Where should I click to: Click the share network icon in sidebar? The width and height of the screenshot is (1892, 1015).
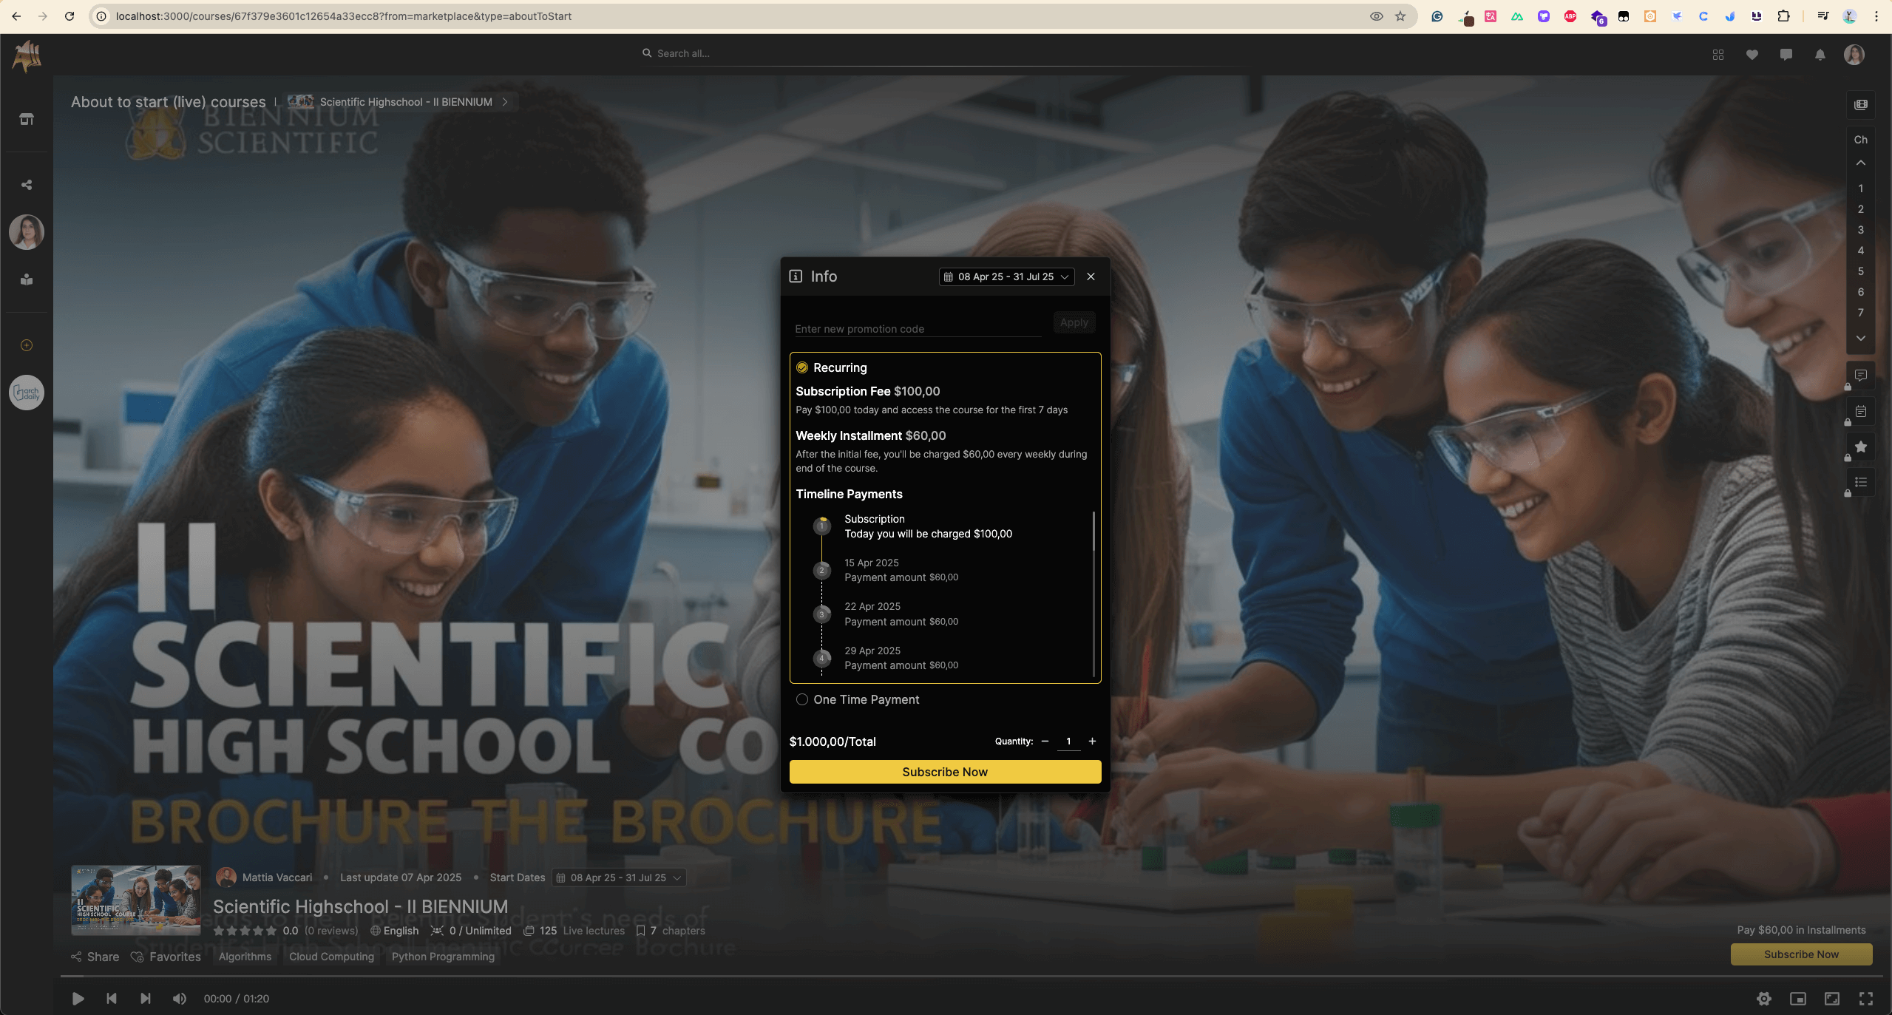pos(27,185)
